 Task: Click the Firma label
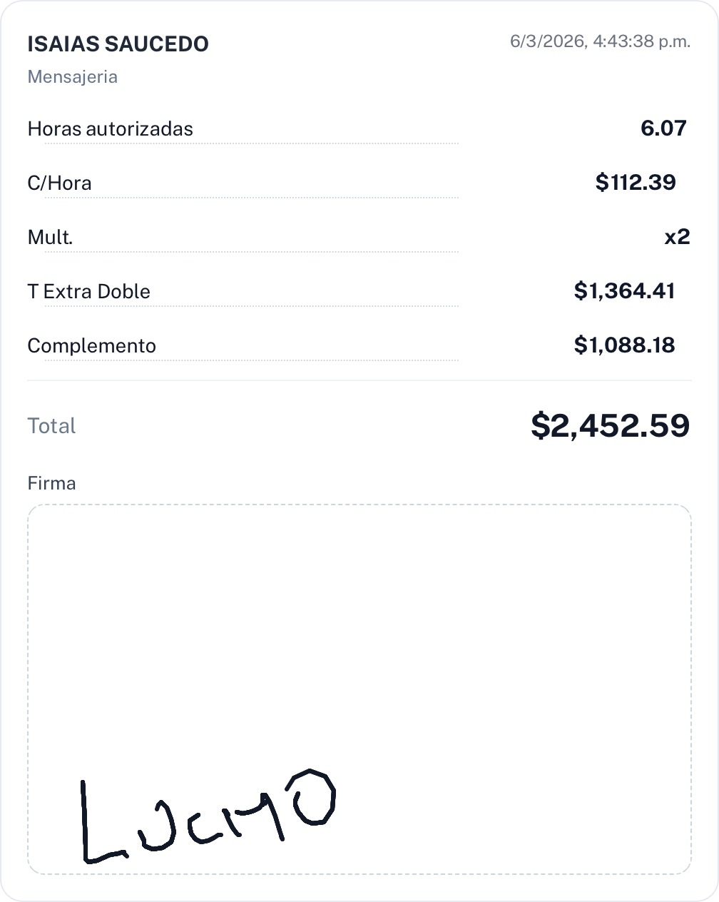[51, 484]
